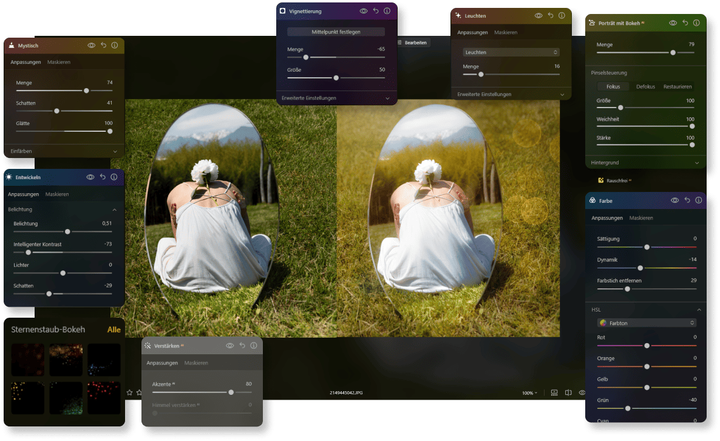720x441 pixels.
Task: Hide the Mystisch effect with eye icon
Action: [91, 46]
